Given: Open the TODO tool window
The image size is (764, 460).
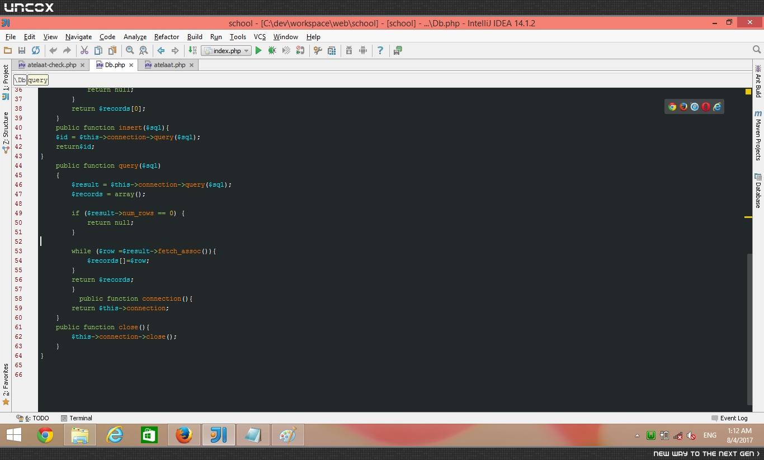Looking at the screenshot, I should point(32,418).
